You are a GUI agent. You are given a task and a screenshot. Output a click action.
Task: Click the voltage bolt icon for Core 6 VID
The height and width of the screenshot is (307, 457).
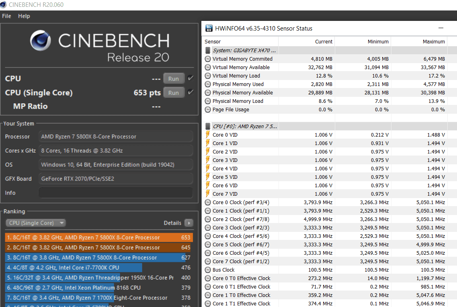pyautogui.click(x=208, y=185)
